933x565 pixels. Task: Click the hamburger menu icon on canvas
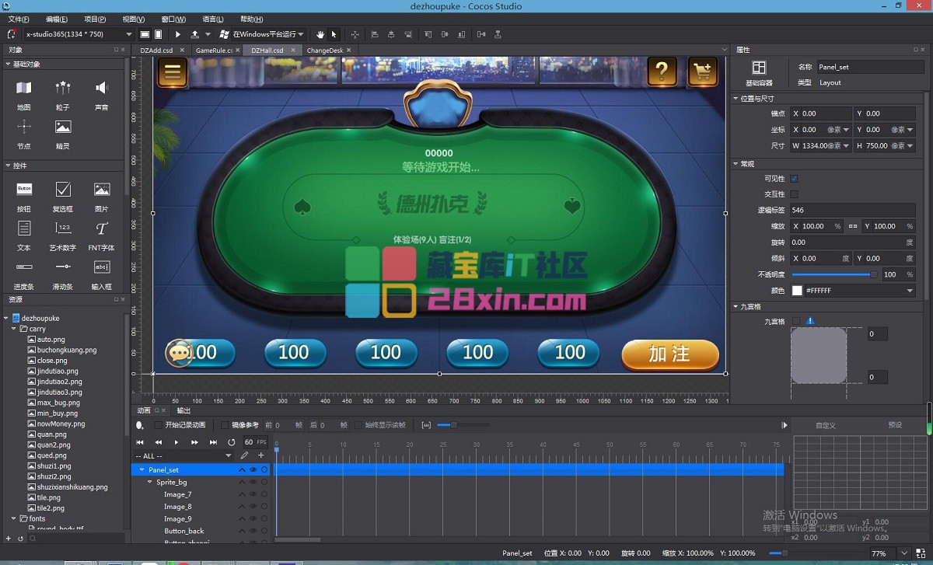172,72
